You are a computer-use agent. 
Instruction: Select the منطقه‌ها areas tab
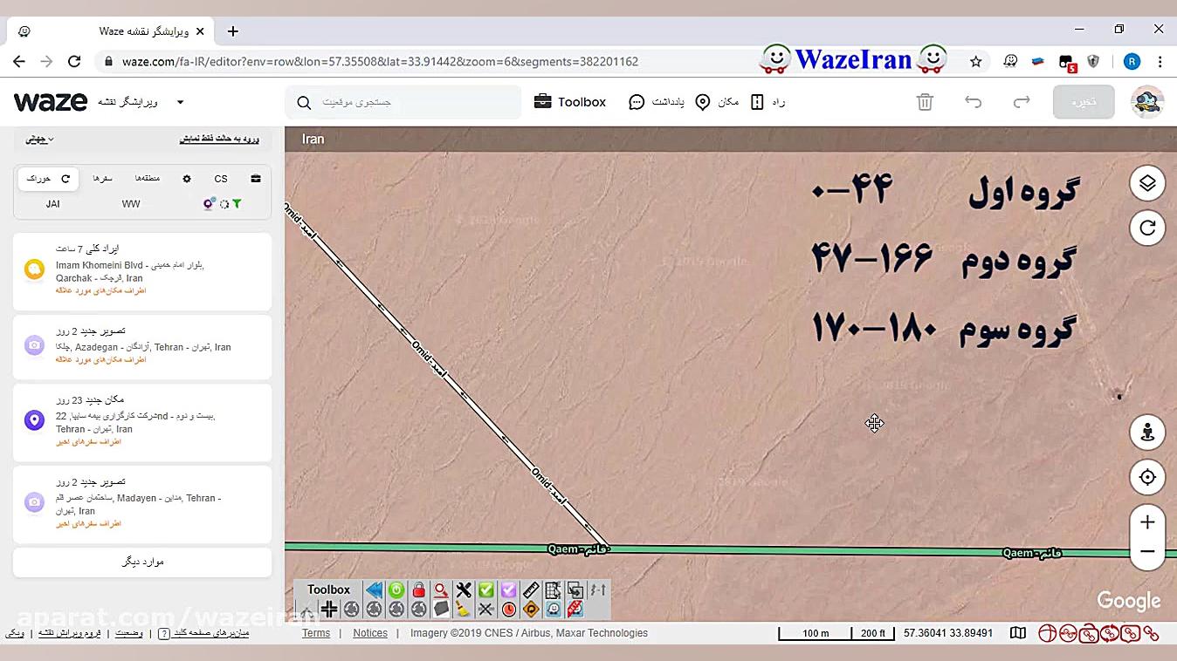pos(147,179)
